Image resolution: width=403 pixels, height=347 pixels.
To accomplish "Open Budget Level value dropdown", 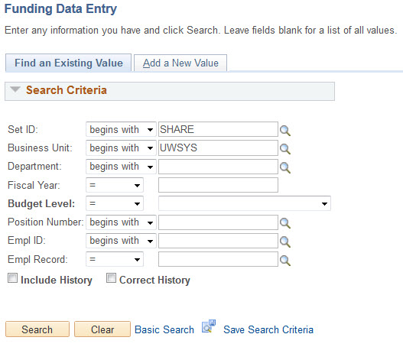I will tap(245, 203).
